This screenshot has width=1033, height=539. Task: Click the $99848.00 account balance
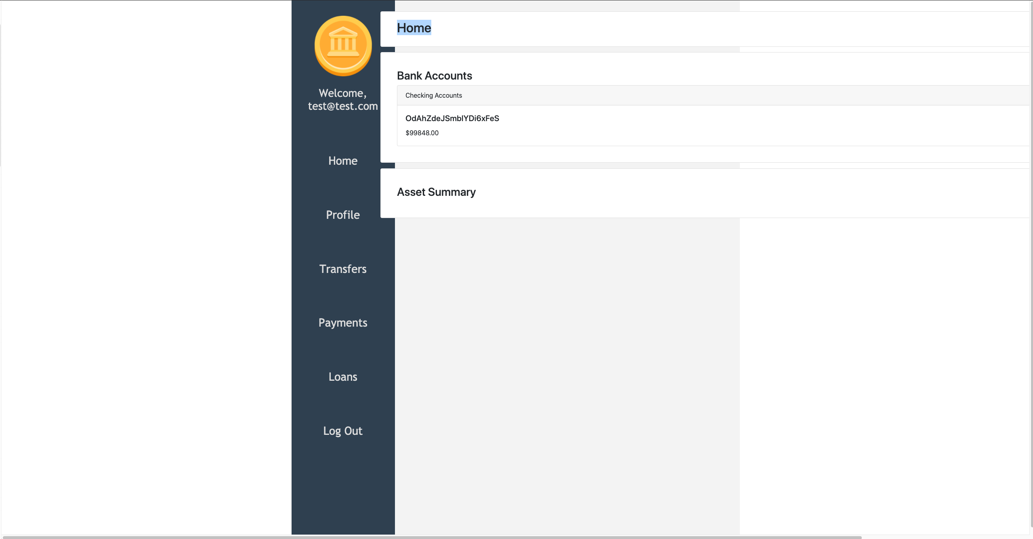(x=422, y=133)
